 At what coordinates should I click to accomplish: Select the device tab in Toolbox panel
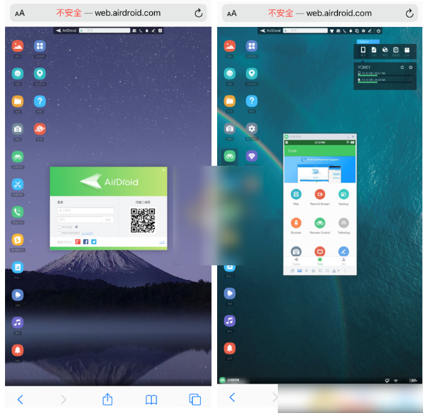click(x=363, y=51)
